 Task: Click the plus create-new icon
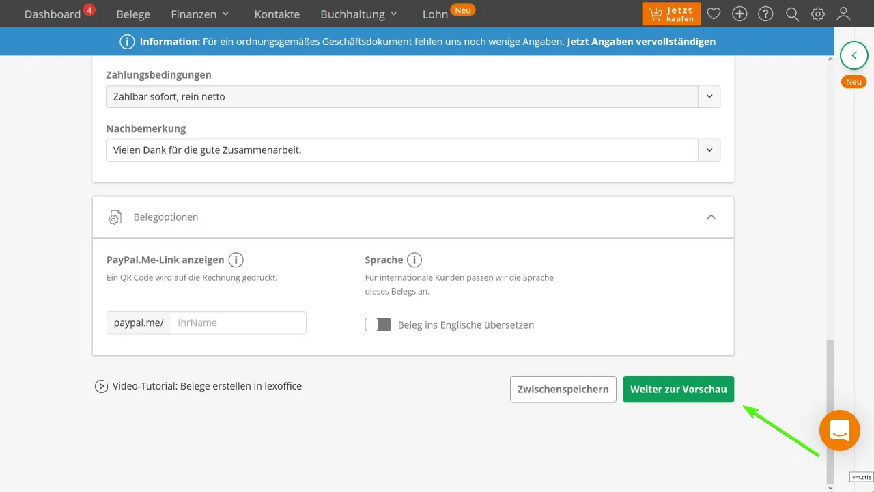click(x=739, y=14)
